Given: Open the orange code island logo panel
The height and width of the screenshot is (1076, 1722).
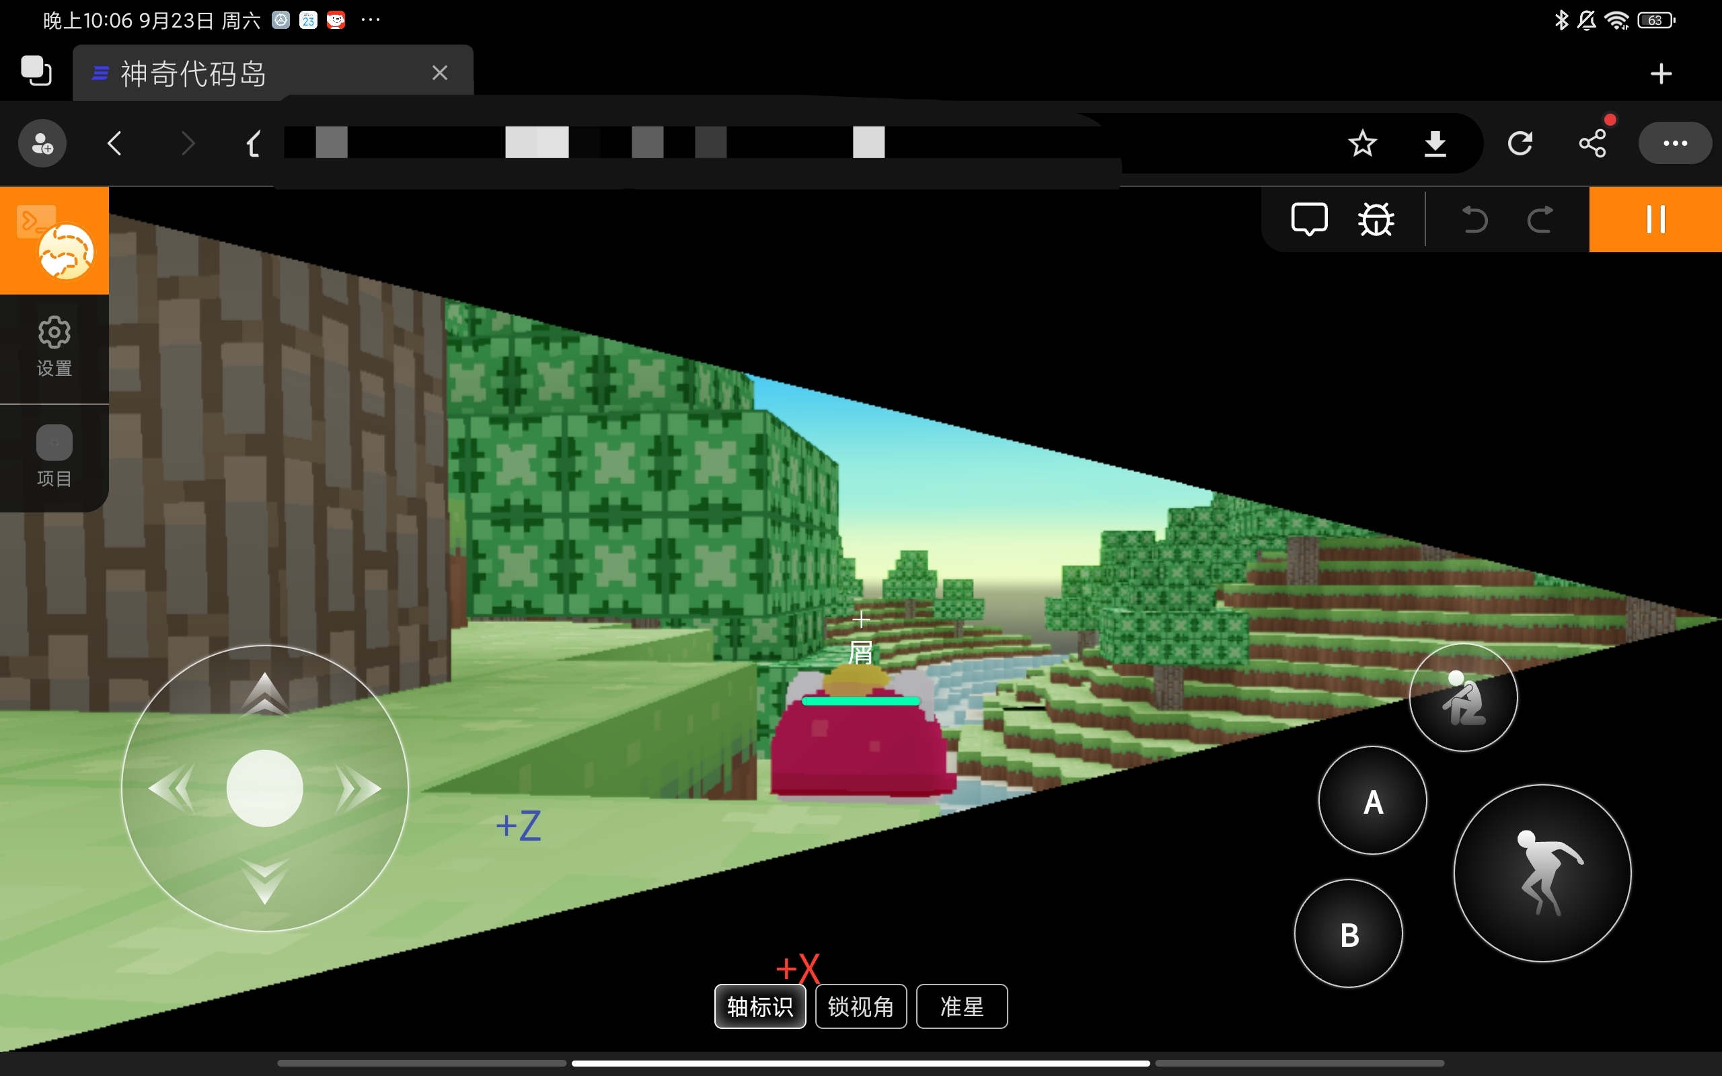Looking at the screenshot, I should pyautogui.click(x=54, y=241).
